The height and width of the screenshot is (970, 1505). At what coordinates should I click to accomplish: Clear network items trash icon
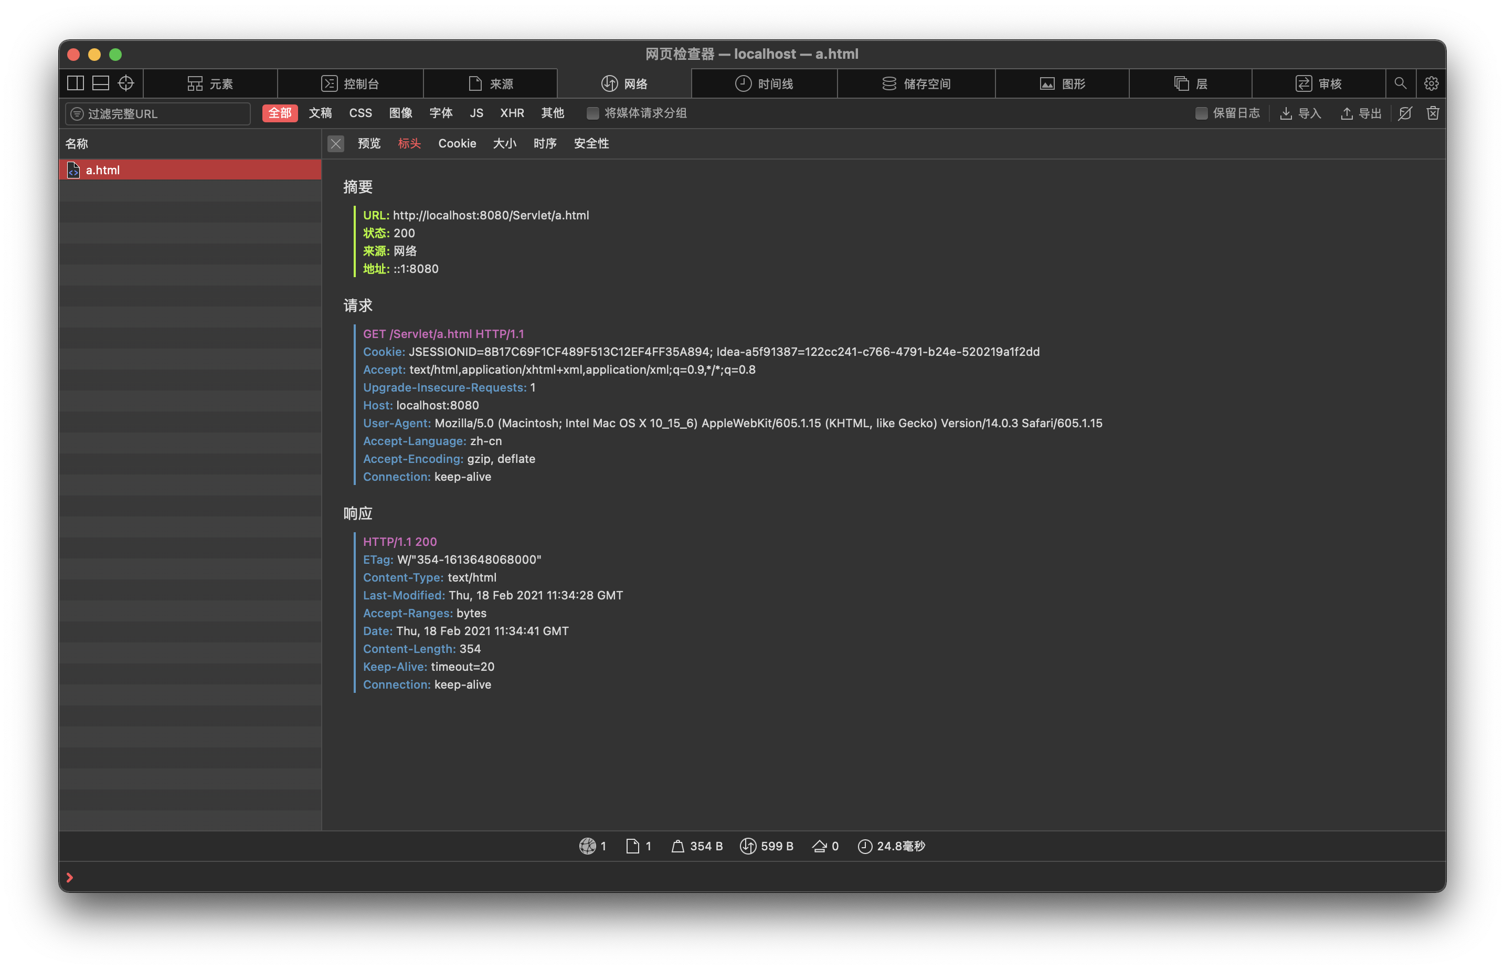click(x=1433, y=113)
